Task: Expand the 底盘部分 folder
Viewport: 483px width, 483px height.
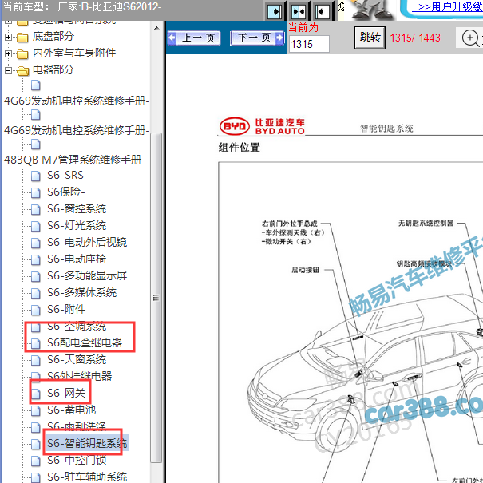Action: (x=8, y=37)
